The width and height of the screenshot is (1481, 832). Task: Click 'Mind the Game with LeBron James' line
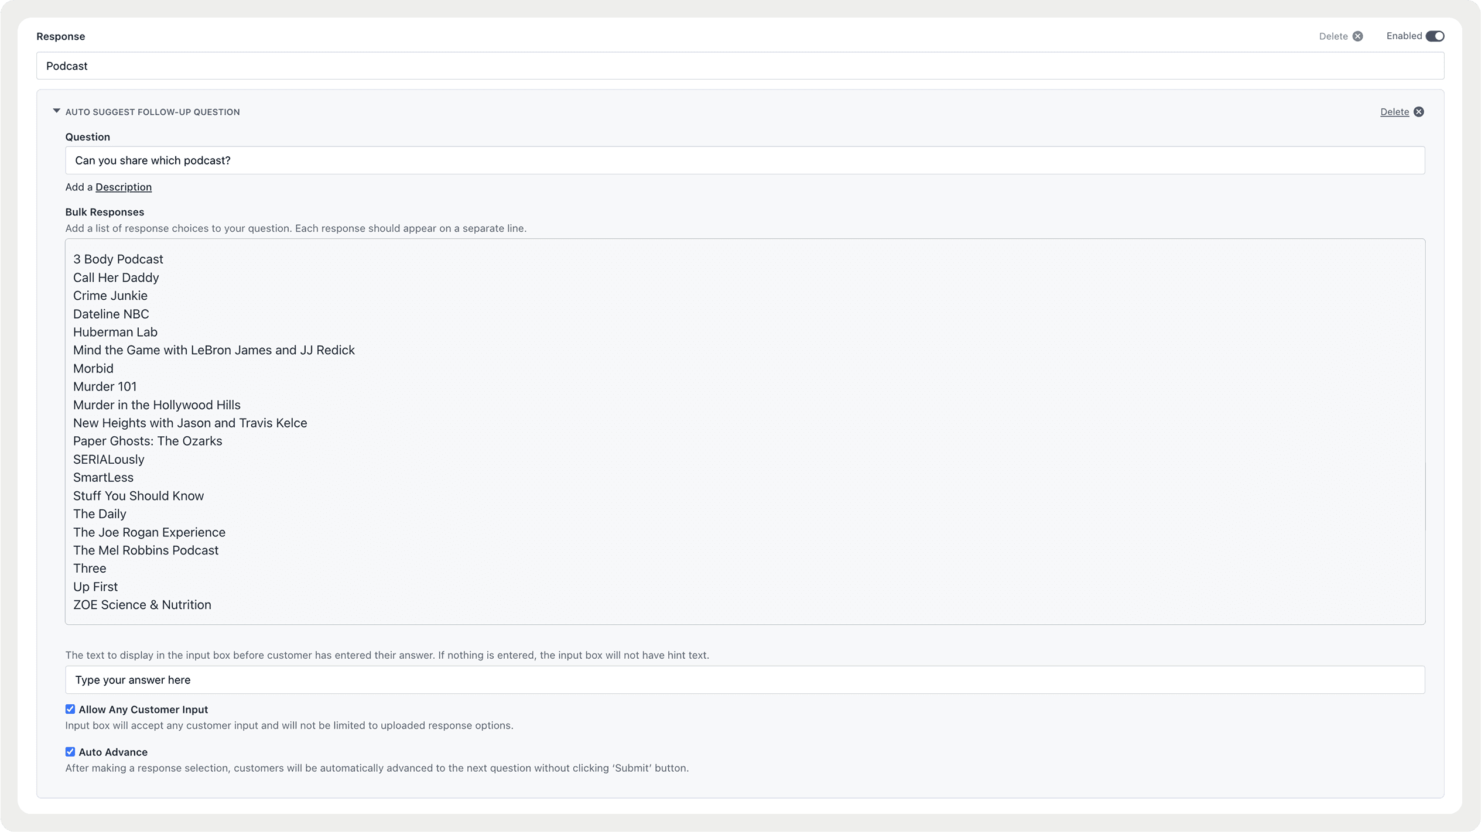pos(214,350)
